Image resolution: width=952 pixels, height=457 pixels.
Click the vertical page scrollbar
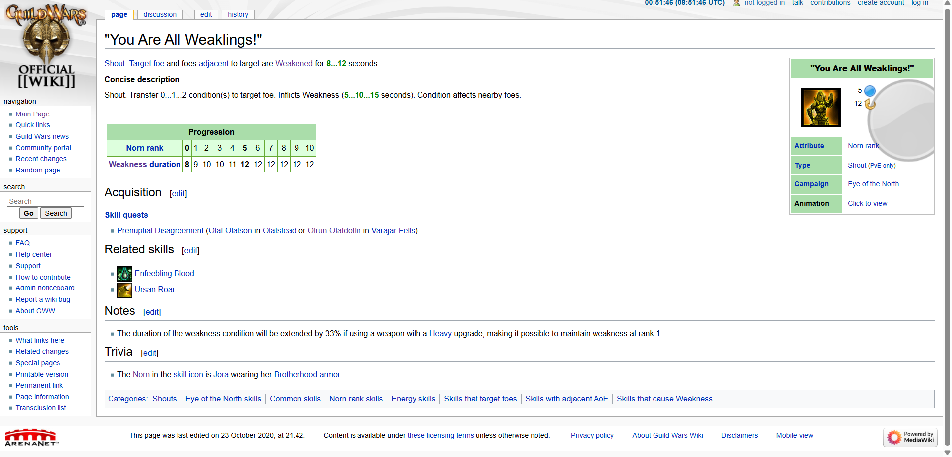pyautogui.click(x=948, y=228)
